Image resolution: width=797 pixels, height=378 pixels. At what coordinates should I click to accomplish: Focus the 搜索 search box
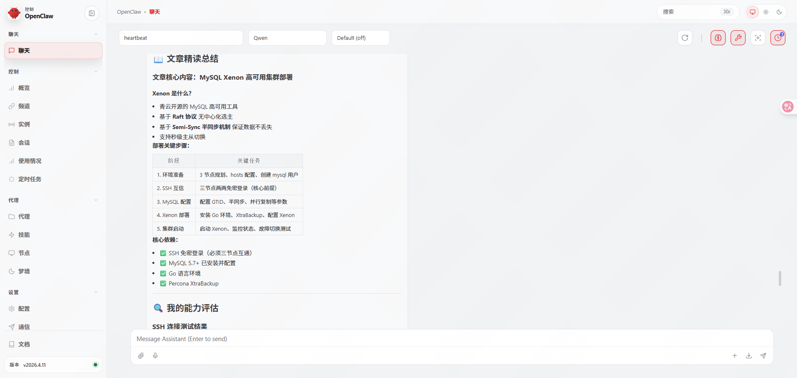[x=698, y=12]
